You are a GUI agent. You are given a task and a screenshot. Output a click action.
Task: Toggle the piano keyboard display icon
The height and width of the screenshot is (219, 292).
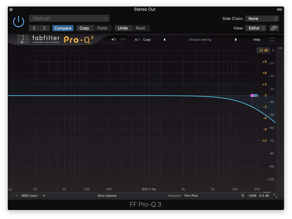(x=10, y=189)
